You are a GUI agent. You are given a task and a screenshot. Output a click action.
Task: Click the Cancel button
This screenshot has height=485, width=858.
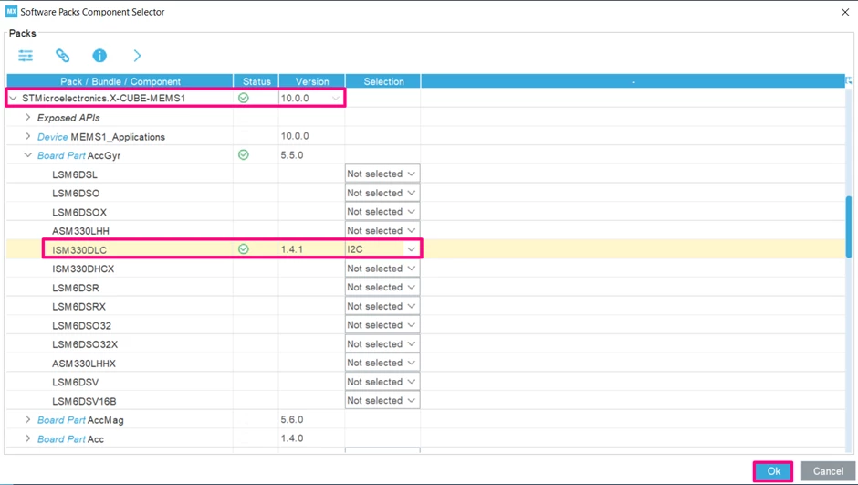828,470
